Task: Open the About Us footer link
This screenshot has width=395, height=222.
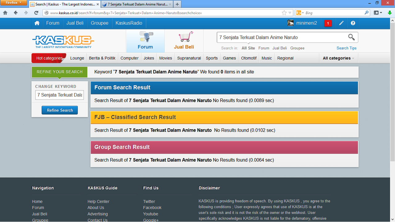Action: point(96,208)
